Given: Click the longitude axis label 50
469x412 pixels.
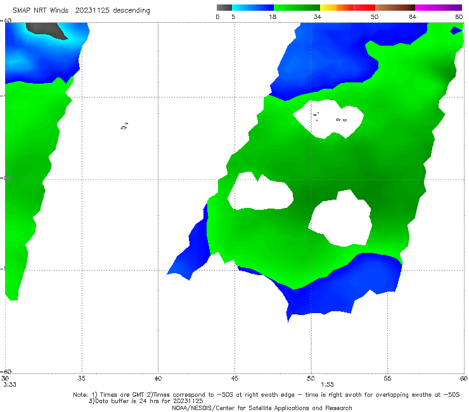Looking at the screenshot, I should click(x=311, y=378).
